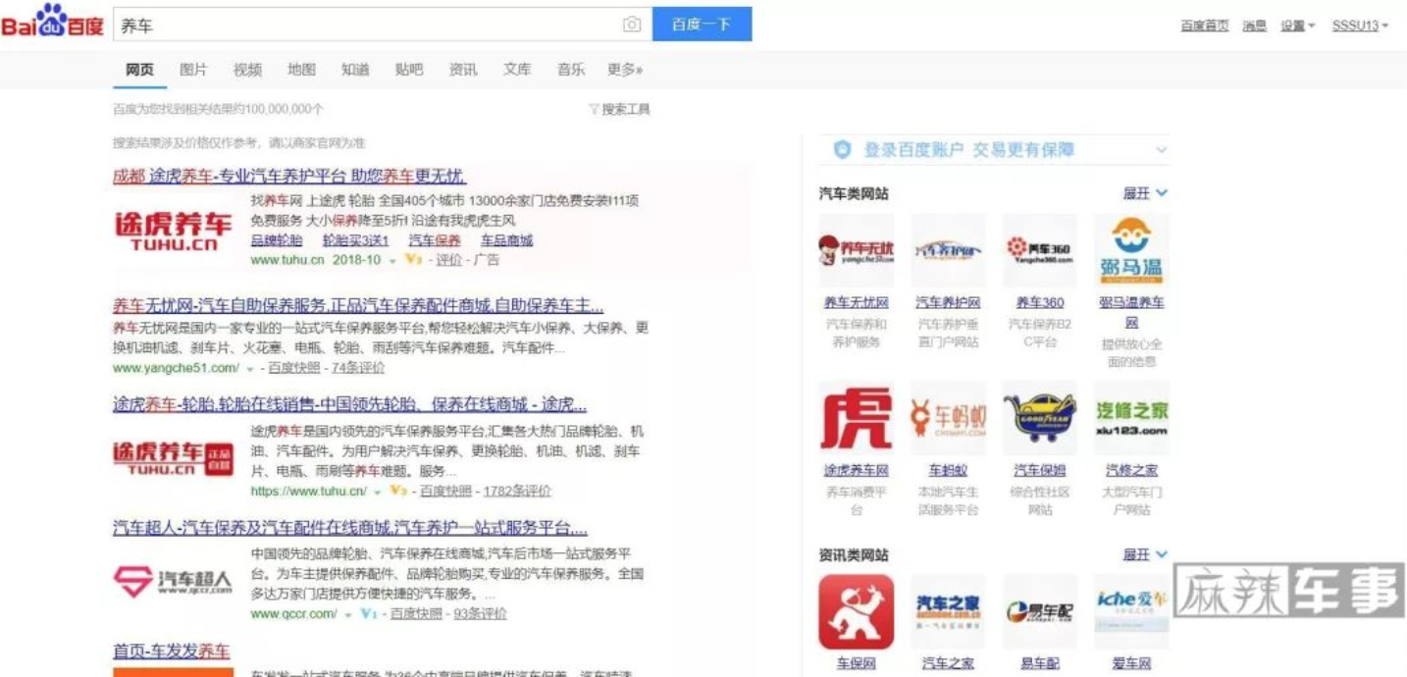Open 消息 link in header

[x=1255, y=26]
